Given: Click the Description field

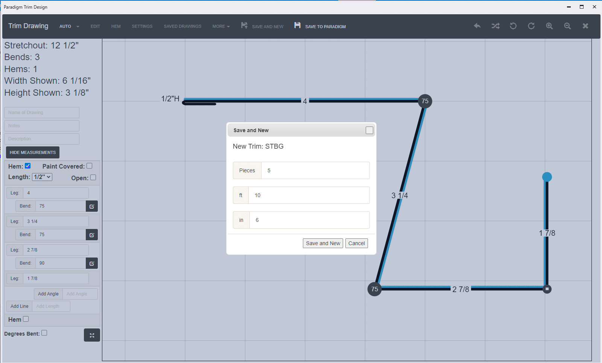Looking at the screenshot, I should pyautogui.click(x=42, y=139).
